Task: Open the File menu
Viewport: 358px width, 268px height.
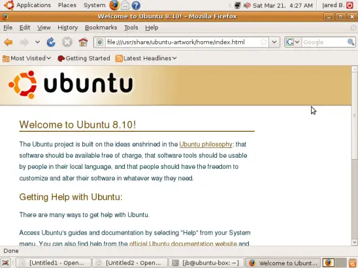Action: point(8,27)
